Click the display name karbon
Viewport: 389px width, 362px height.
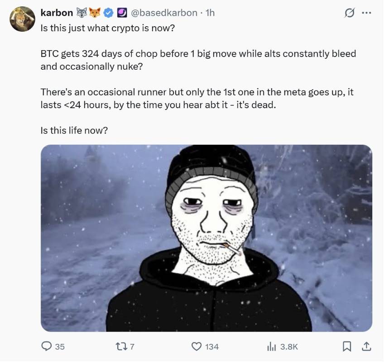(x=57, y=13)
